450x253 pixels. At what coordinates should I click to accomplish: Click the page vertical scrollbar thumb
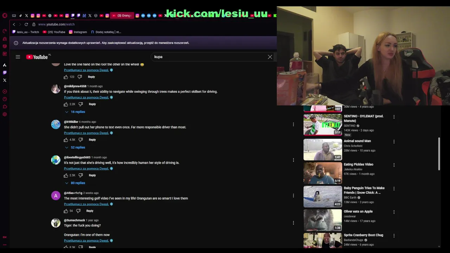tap(439, 154)
